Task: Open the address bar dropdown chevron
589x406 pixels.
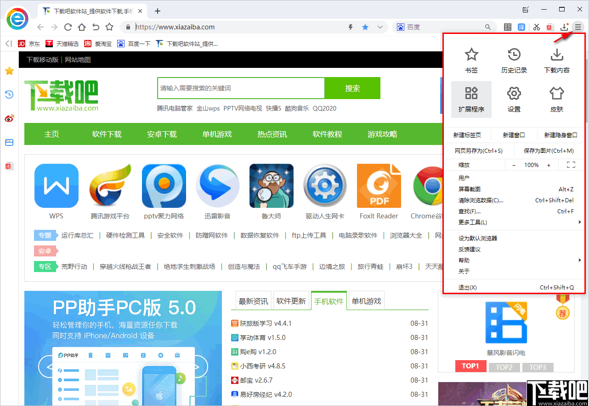Action: click(x=380, y=27)
